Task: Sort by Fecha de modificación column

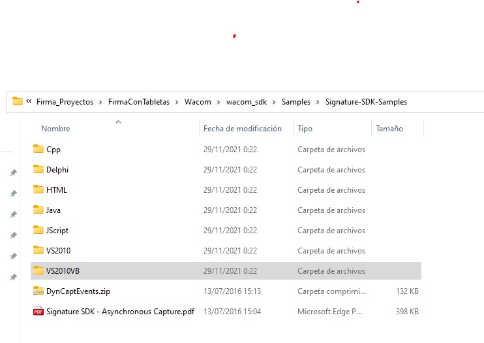Action: [x=243, y=129]
